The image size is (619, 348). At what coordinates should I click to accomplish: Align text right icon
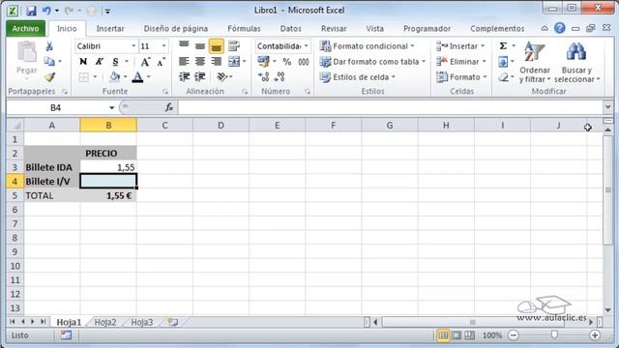(216, 62)
